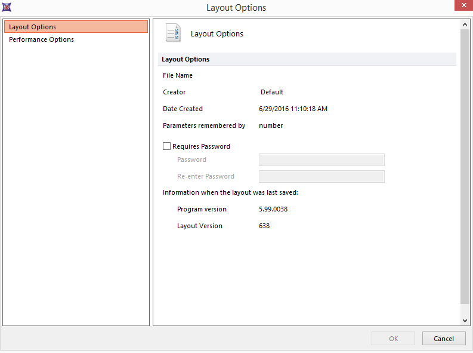Click the vertical scrollbar thumb
The height and width of the screenshot is (353, 473).
click(465, 167)
